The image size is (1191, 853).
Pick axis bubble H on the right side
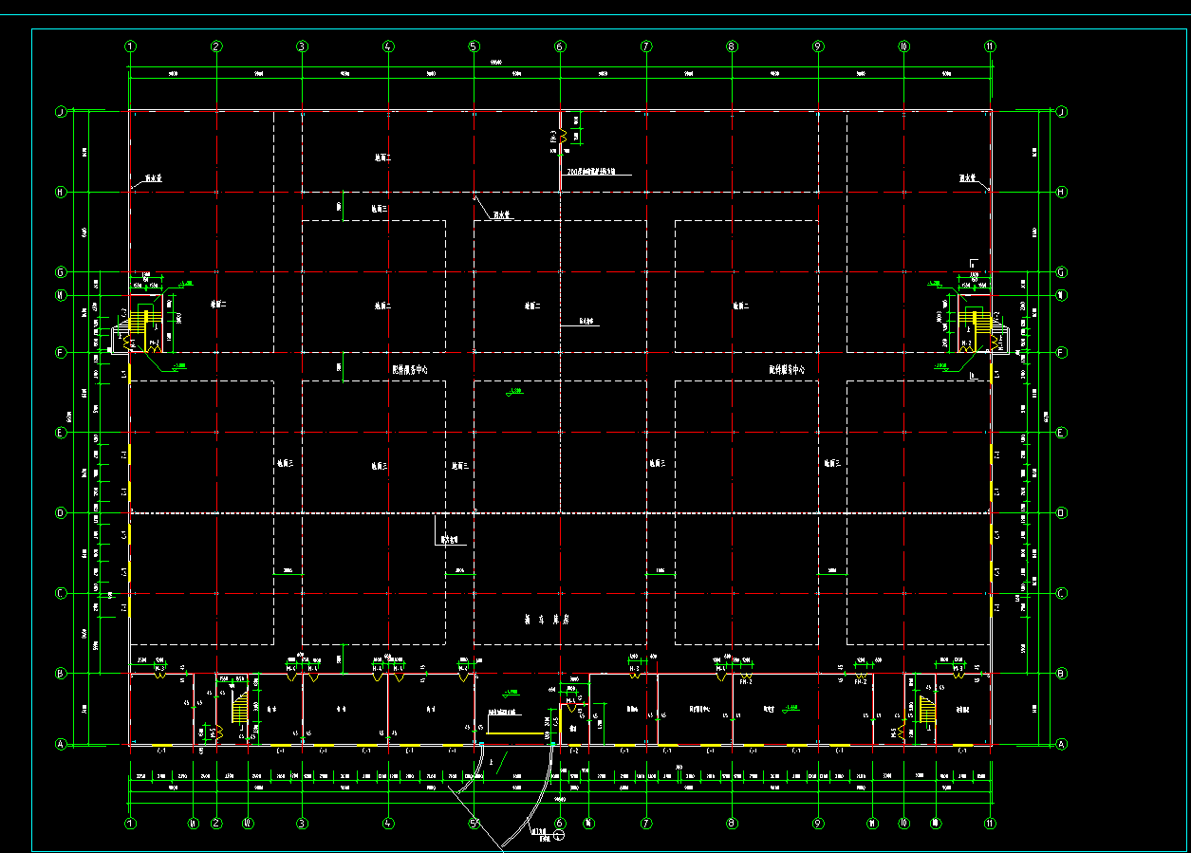click(1061, 192)
